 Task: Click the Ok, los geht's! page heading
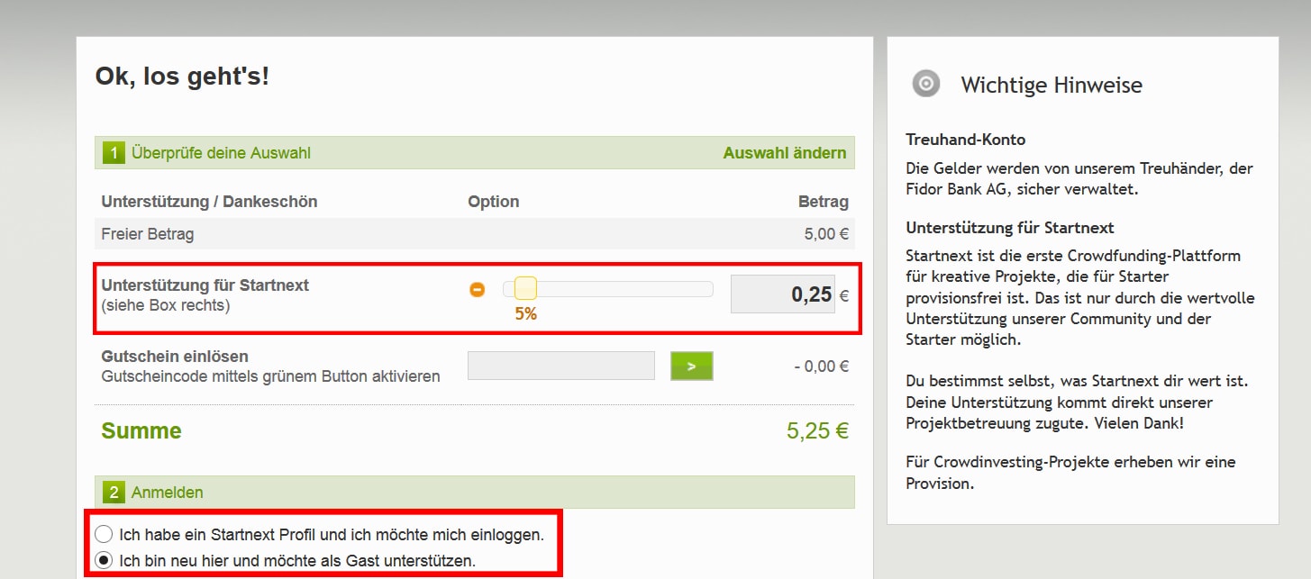tap(182, 77)
